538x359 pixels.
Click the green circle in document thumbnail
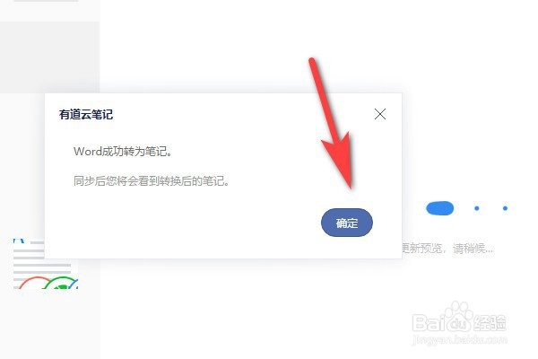pos(61,283)
